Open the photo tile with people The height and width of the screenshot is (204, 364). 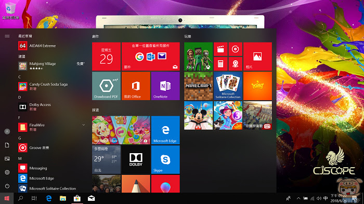106,184
